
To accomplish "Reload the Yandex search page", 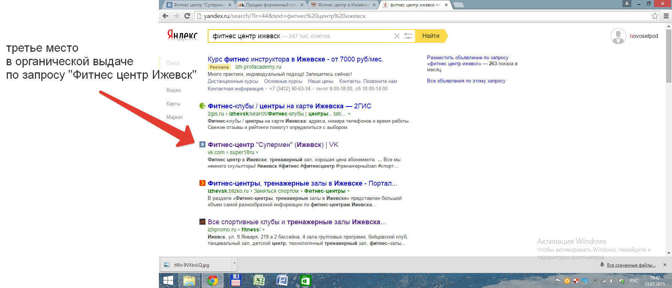I will point(187,16).
